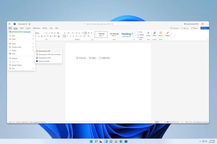
Task: Insert the Weekly Plan template chip
Action: coord(104,58)
